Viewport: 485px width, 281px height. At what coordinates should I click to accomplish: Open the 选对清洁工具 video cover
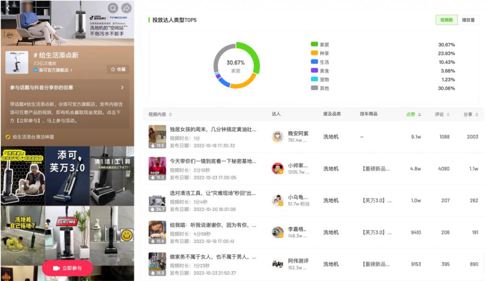157,201
